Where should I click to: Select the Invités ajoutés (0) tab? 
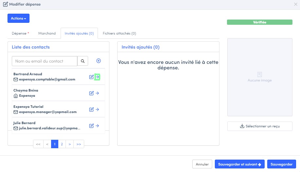[79, 33]
